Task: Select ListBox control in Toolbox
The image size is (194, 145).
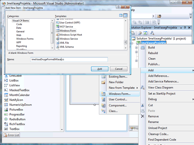Action: coord(11,80)
